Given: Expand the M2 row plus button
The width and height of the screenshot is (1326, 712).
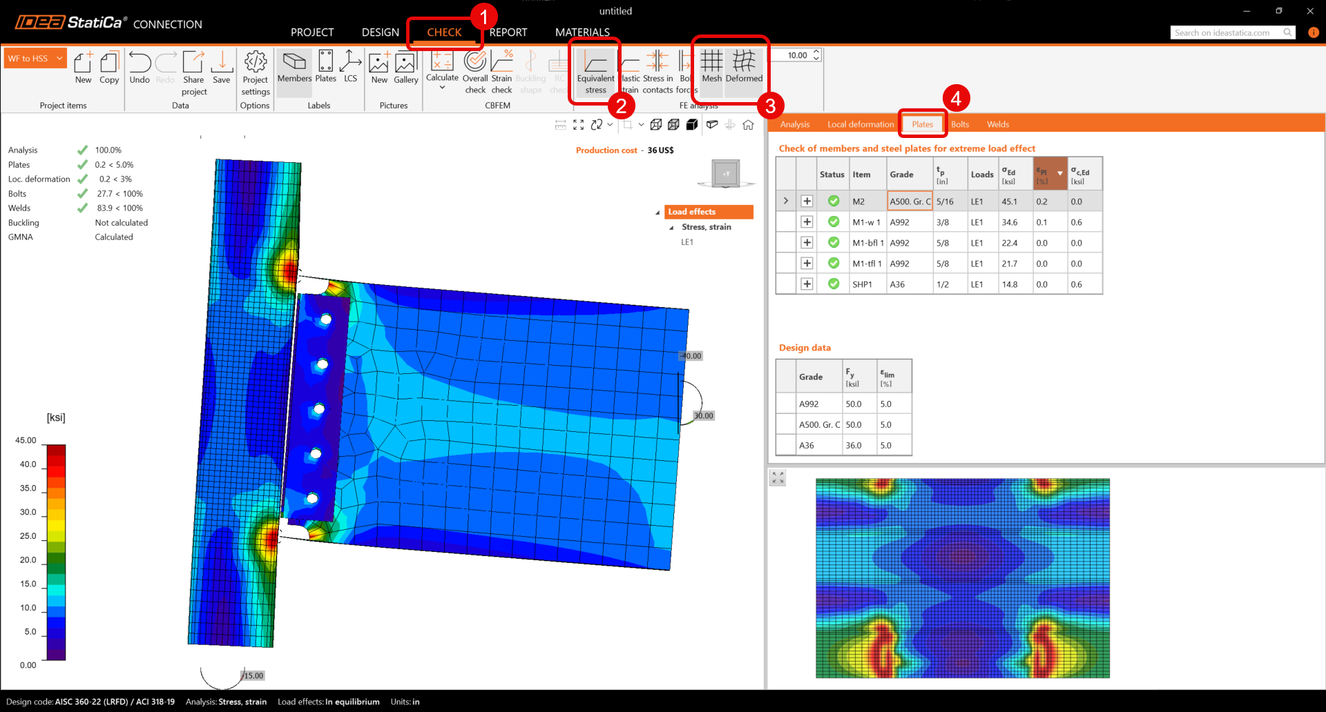Looking at the screenshot, I should 807,201.
